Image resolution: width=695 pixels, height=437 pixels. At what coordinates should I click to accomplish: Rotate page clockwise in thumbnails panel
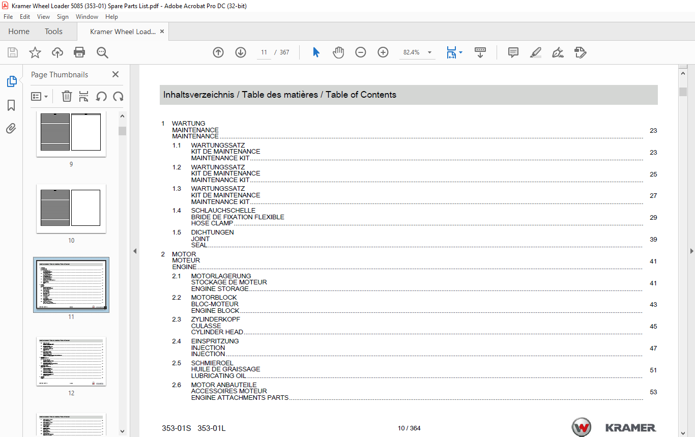[118, 96]
